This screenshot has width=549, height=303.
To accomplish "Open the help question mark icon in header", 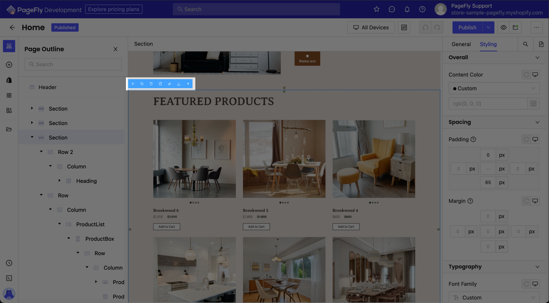I will [x=422, y=9].
